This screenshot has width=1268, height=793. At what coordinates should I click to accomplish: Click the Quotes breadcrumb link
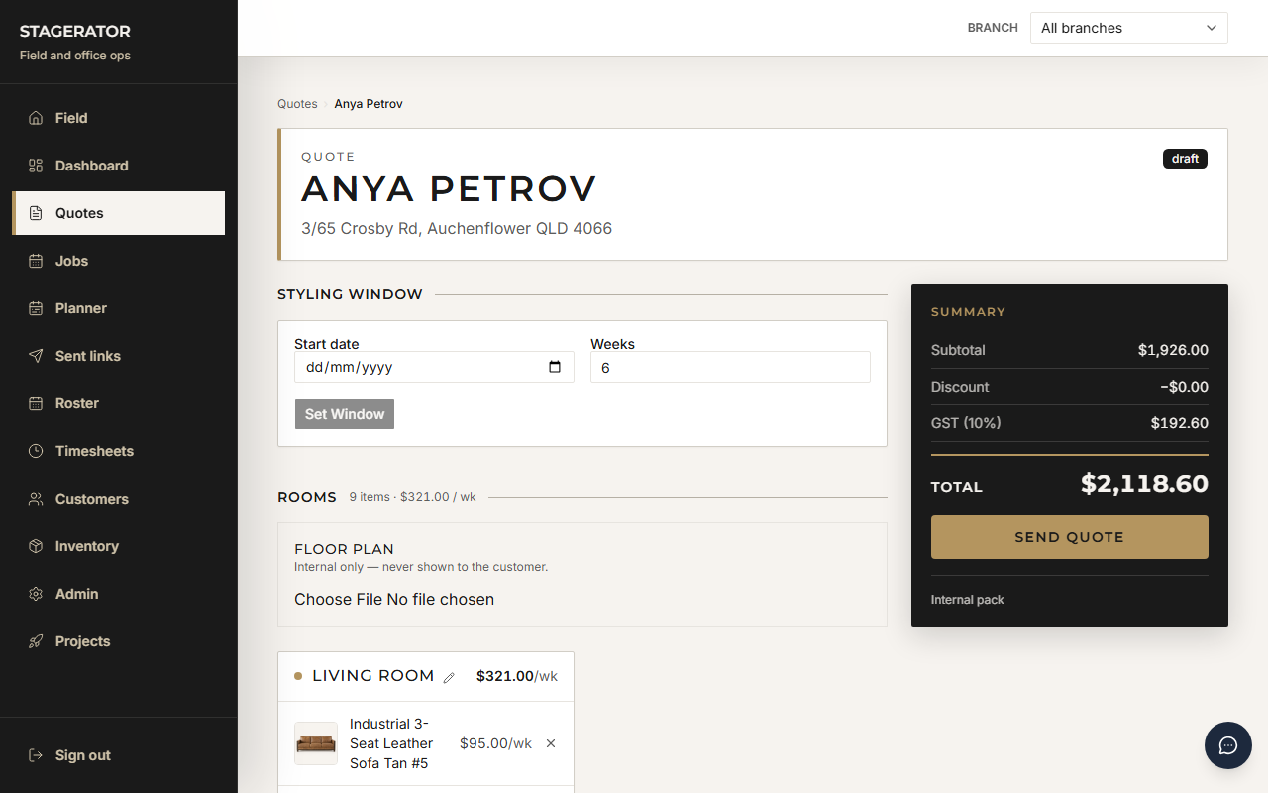click(x=297, y=104)
